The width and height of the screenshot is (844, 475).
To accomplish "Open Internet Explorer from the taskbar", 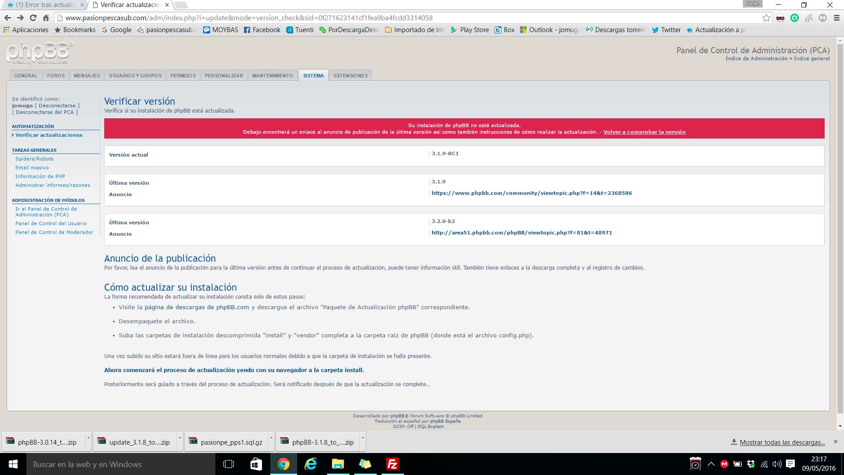I will [311, 464].
